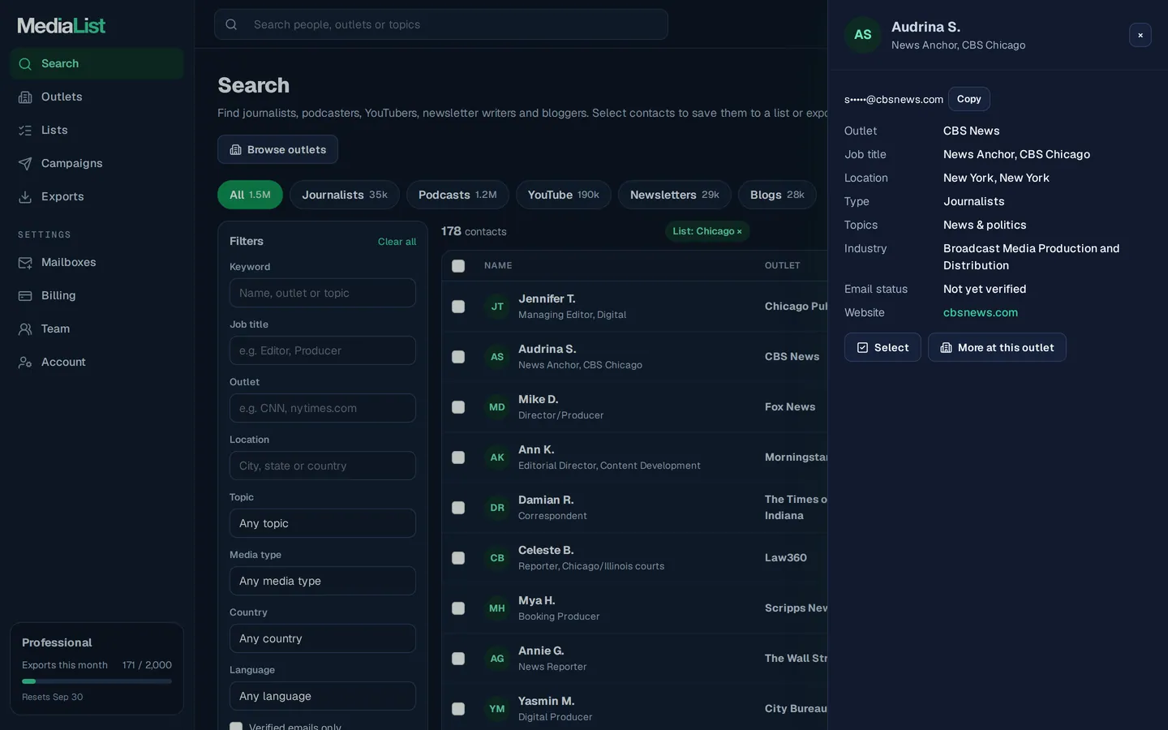
Task: Click the search magnifier icon in top bar
Action: click(231, 24)
